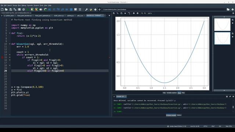Switch to plotting.py editor tab
This screenshot has height=132, width=235.
pyautogui.click(x=70, y=15)
